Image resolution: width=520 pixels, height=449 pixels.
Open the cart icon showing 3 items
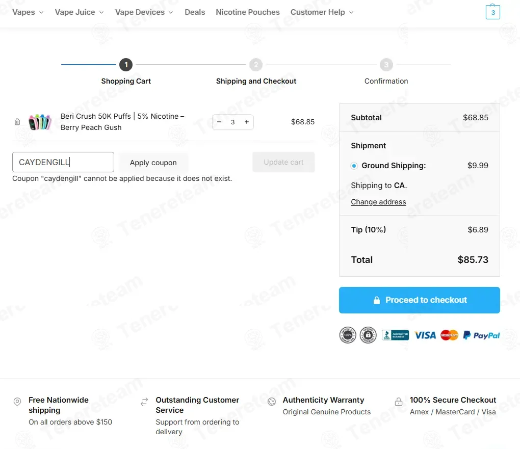pyautogui.click(x=492, y=12)
